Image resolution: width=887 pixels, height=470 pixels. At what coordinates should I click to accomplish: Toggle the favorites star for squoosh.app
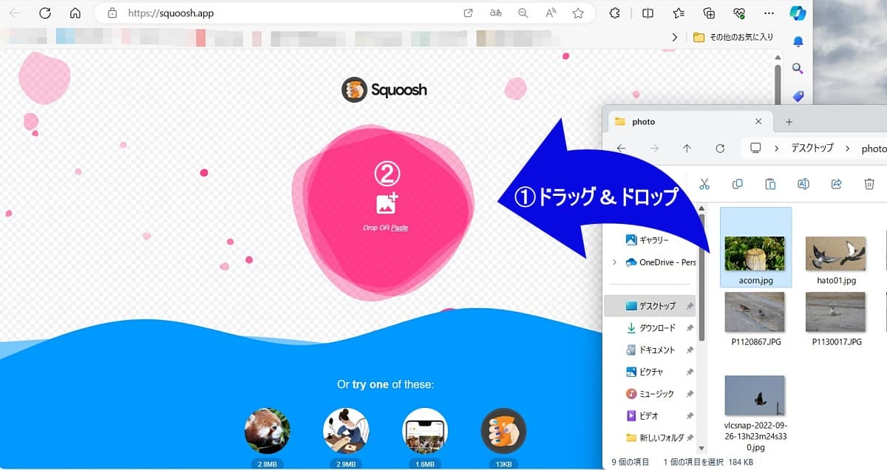578,13
